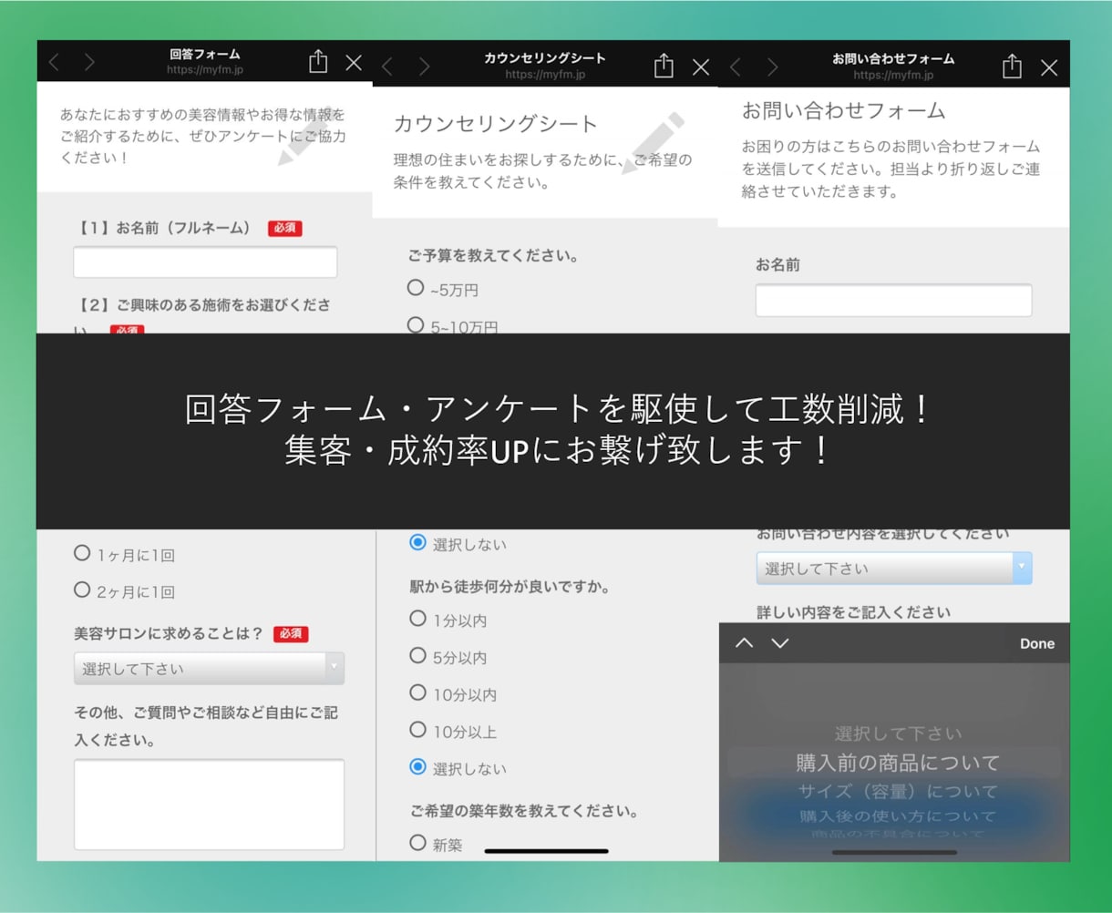Tap forward arrow in カウンセリングシート window

(x=424, y=67)
